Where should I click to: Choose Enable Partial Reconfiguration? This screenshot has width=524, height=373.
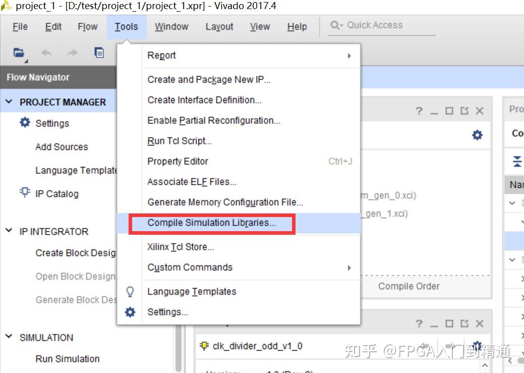tap(239, 121)
